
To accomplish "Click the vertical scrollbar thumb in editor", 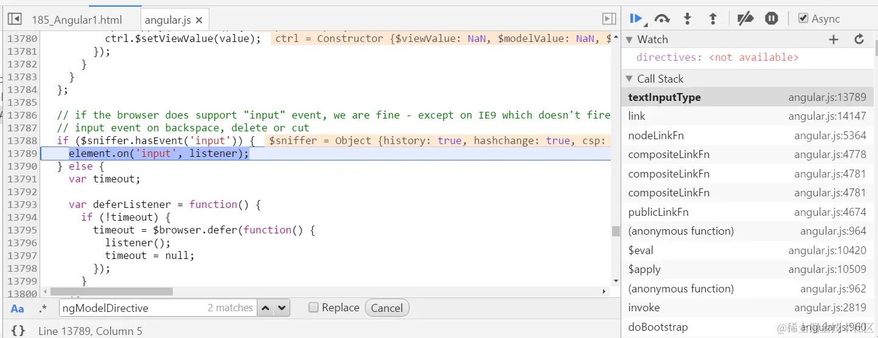I will pyautogui.click(x=616, y=232).
